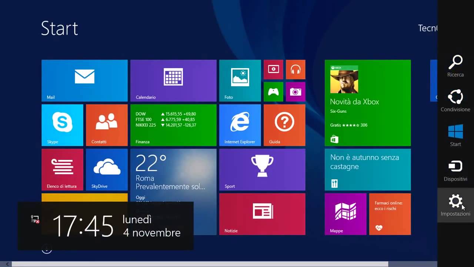
Task: Open the Notizie news tile
Action: pos(262,214)
